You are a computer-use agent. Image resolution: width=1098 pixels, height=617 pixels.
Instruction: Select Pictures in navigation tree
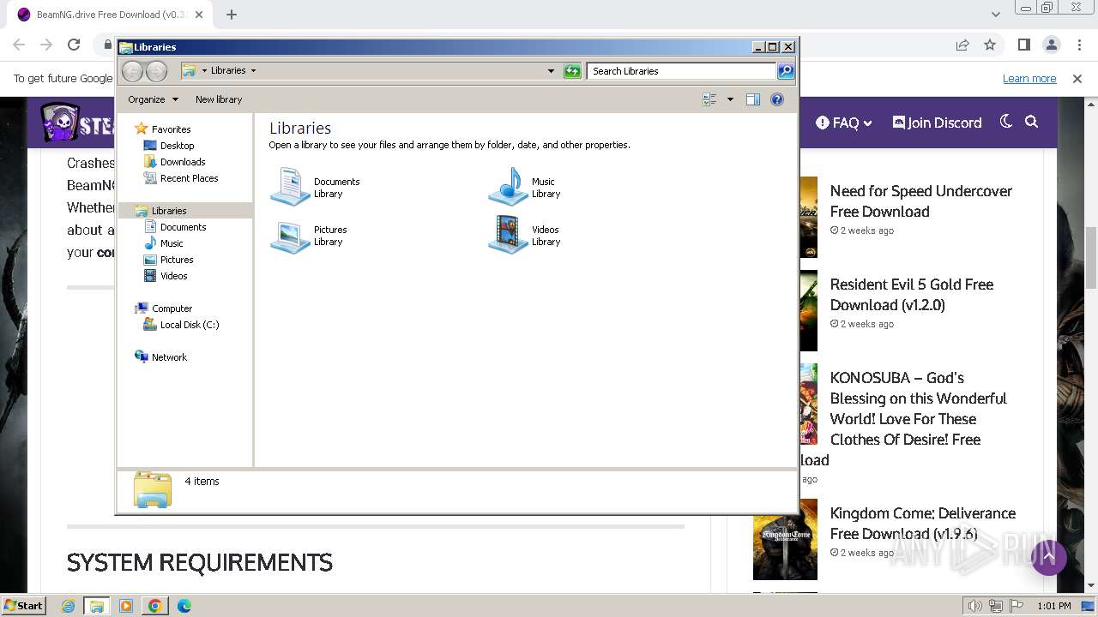(177, 260)
